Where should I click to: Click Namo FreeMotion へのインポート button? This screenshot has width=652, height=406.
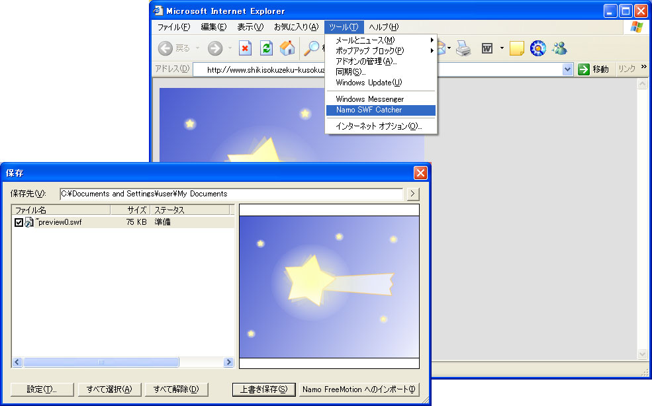(x=359, y=389)
